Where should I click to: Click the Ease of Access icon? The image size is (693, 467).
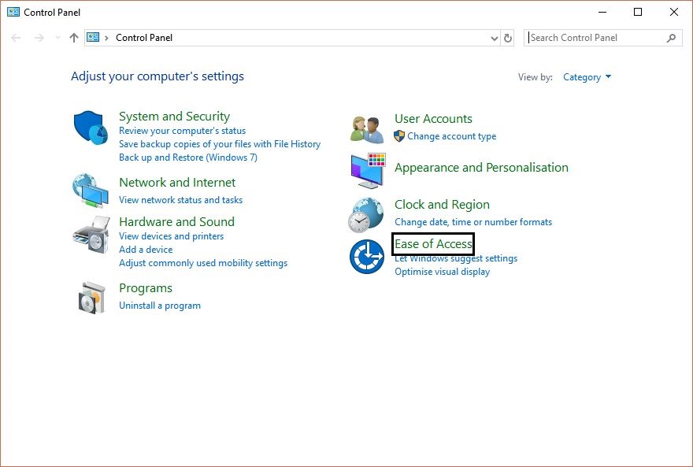[365, 256]
